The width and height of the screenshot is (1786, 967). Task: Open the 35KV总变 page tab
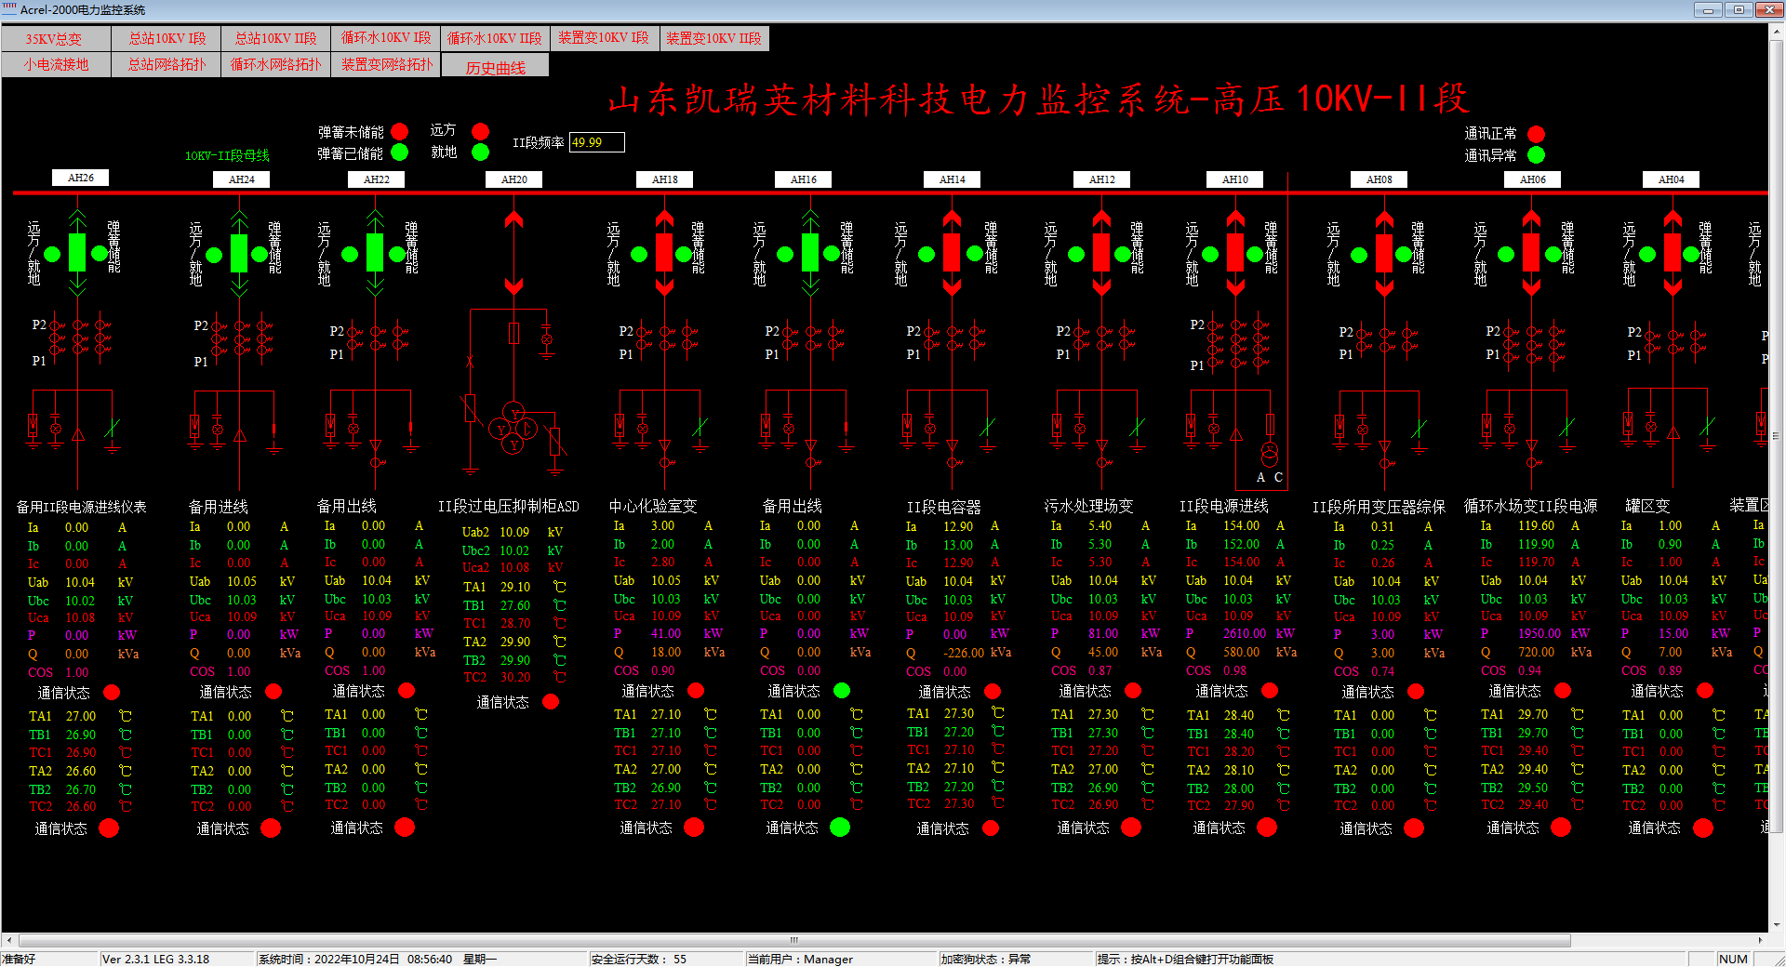tap(55, 39)
